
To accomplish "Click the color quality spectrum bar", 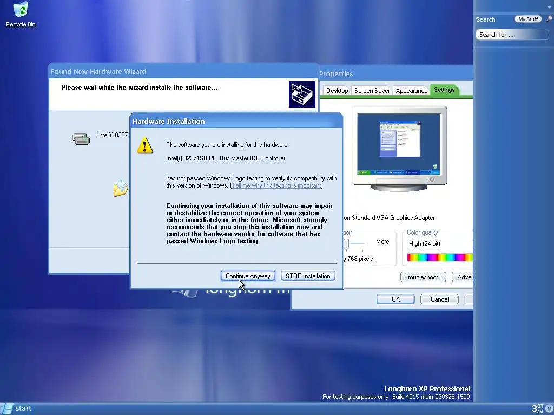I will pyautogui.click(x=440, y=257).
